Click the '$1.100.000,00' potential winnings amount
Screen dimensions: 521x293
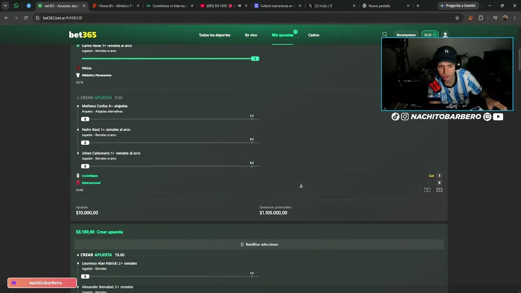[x=274, y=213]
